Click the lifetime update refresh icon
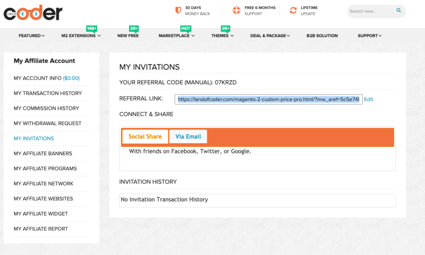Image resolution: width=425 pixels, height=255 pixels. point(293,10)
